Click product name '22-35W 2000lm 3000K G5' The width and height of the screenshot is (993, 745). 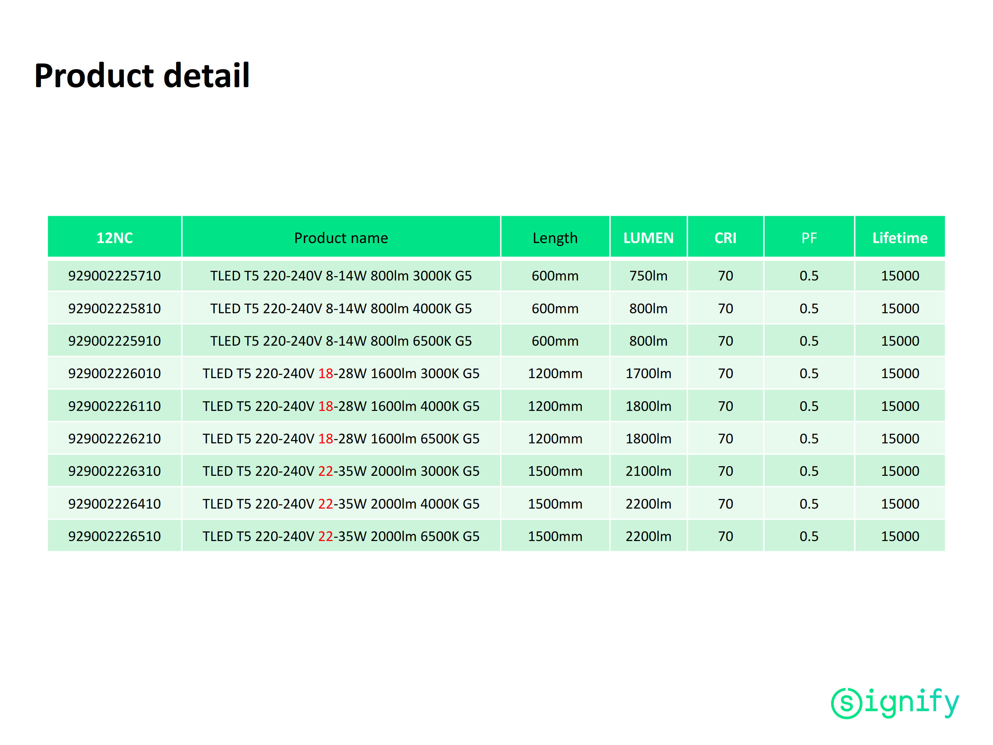pyautogui.click(x=341, y=471)
